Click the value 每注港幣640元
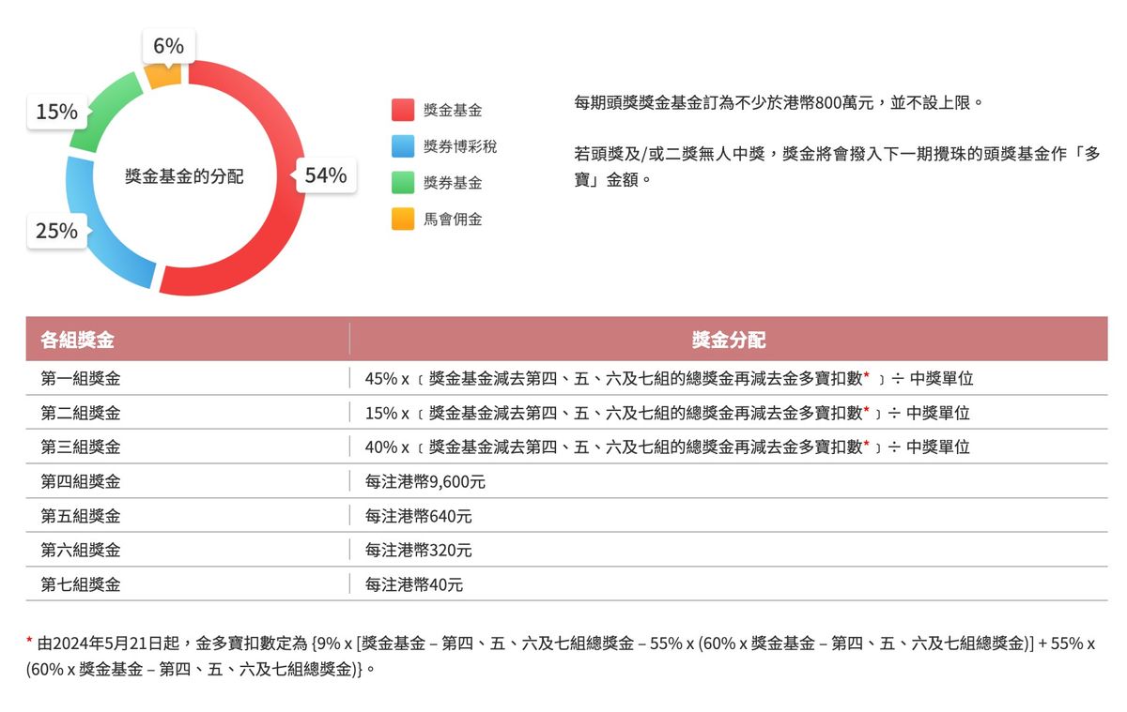 coord(418,516)
